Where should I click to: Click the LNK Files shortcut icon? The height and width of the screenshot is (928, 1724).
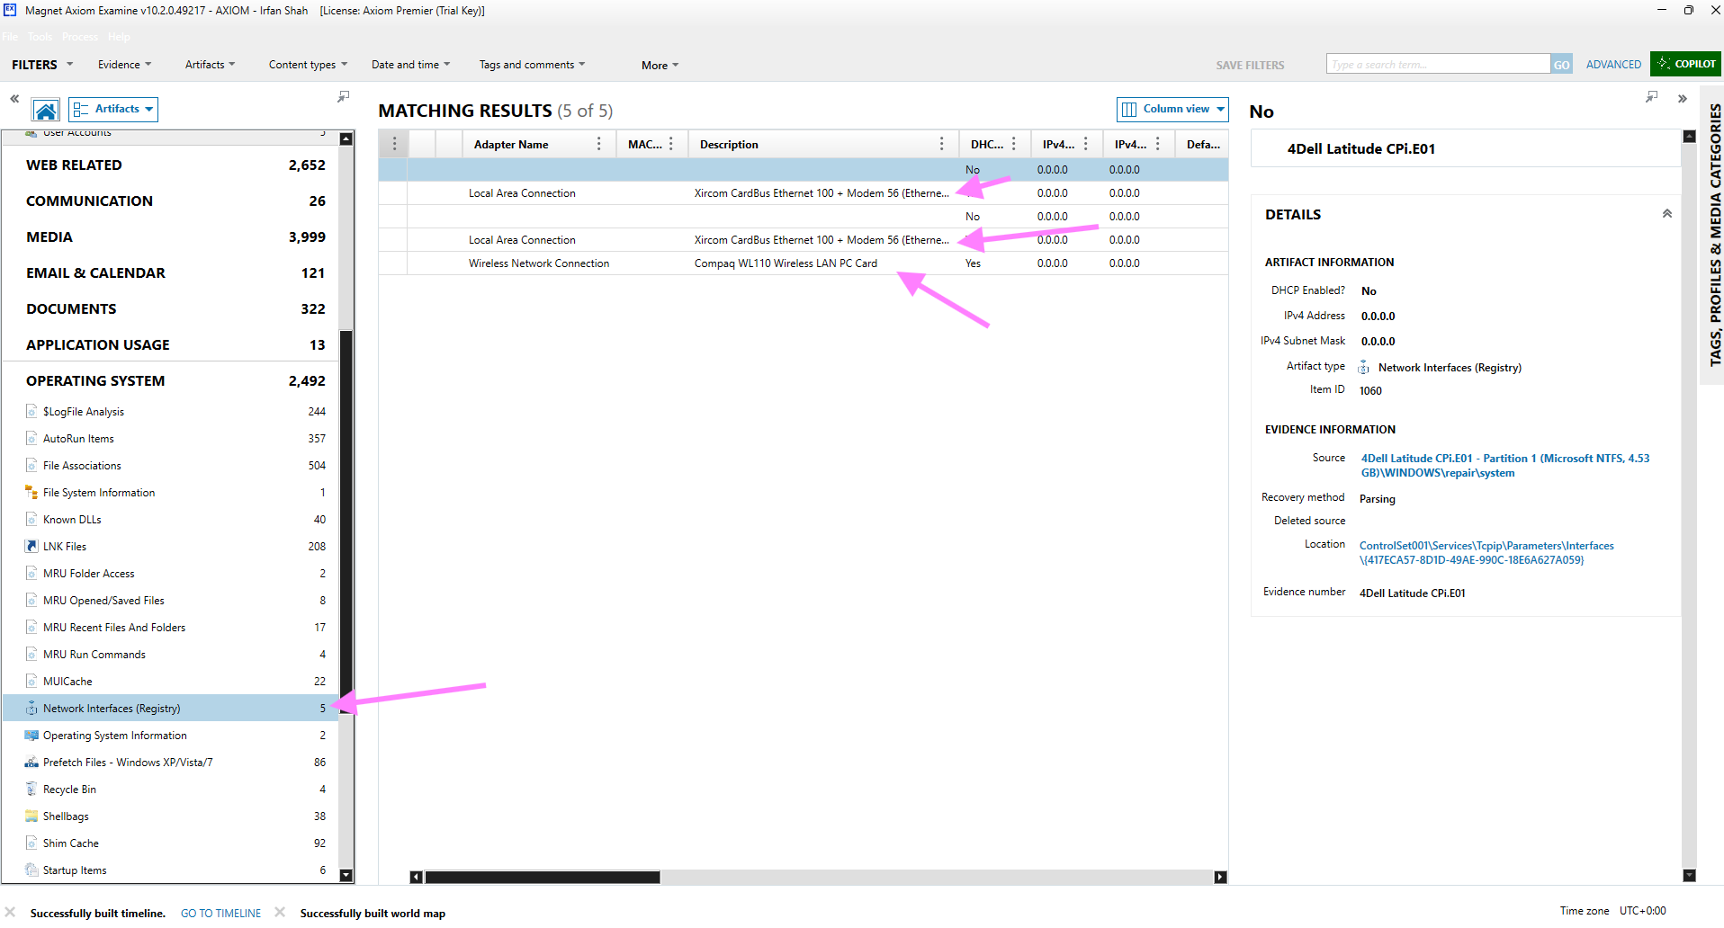[x=31, y=547]
